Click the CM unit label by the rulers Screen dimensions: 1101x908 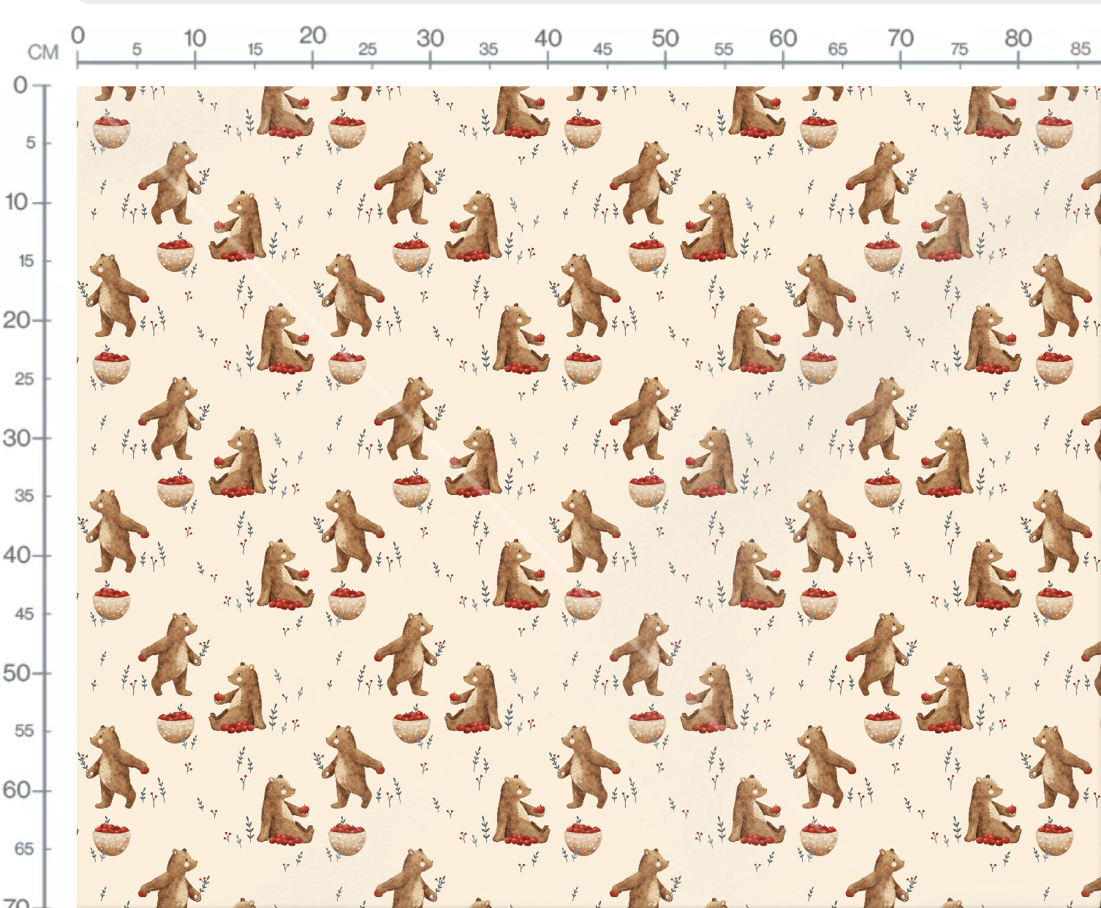coord(43,53)
